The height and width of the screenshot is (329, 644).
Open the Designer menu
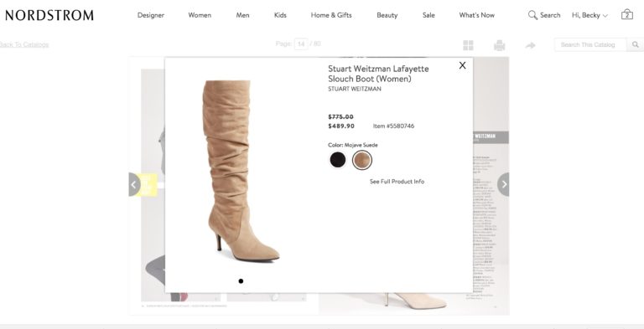151,15
